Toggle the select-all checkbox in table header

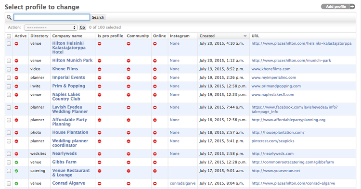click(x=9, y=36)
